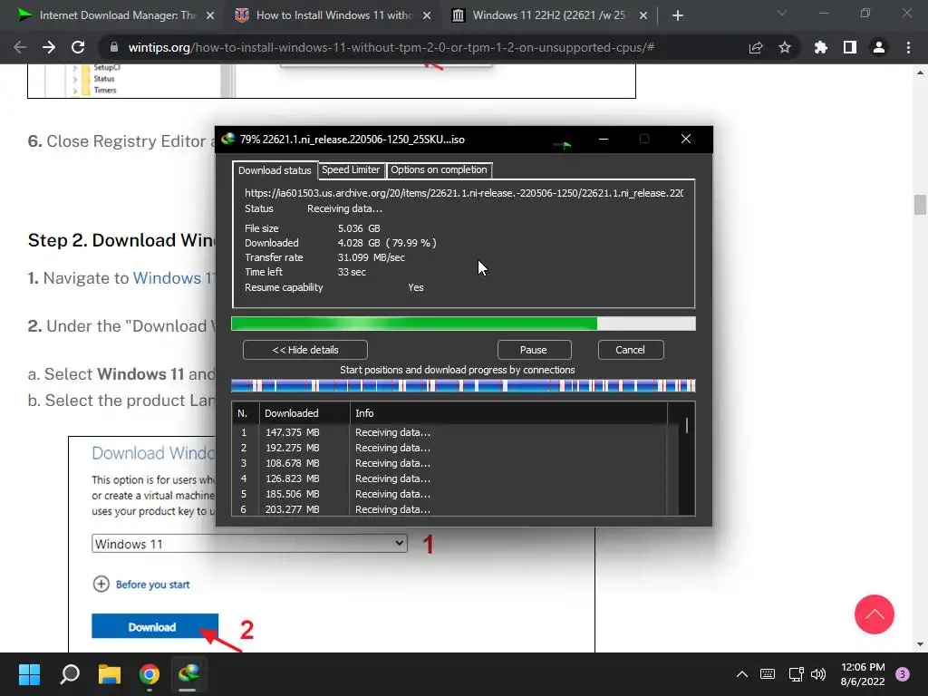
Task: Click the connections list scrollbar thumb
Action: click(687, 426)
